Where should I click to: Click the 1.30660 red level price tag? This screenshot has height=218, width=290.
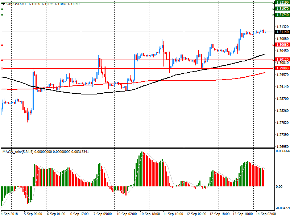(282, 45)
